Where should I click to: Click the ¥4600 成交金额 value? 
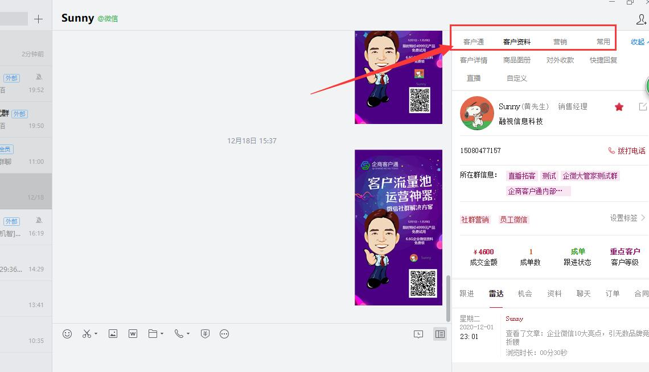pyautogui.click(x=483, y=252)
